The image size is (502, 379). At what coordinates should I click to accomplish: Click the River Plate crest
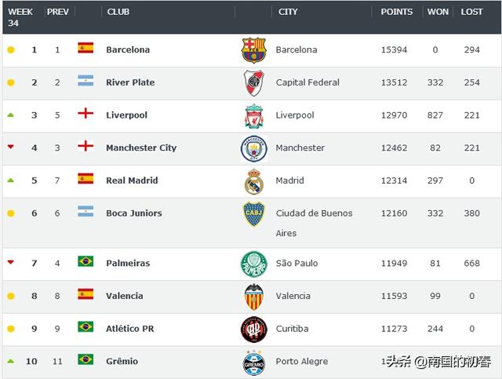click(x=254, y=83)
